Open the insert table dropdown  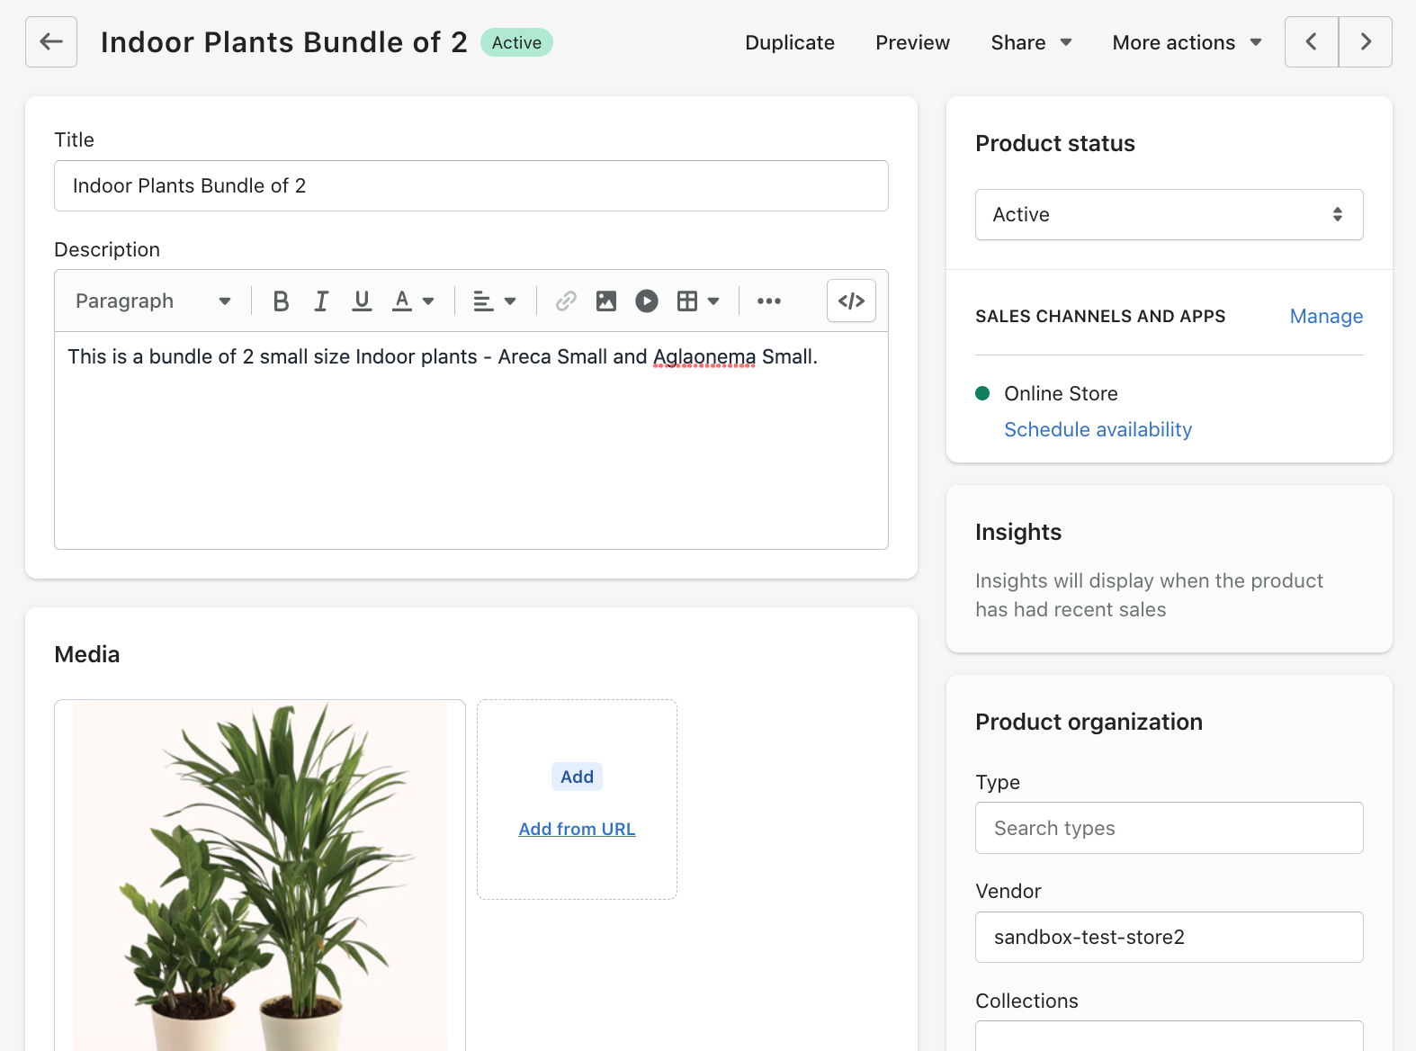[x=698, y=301]
